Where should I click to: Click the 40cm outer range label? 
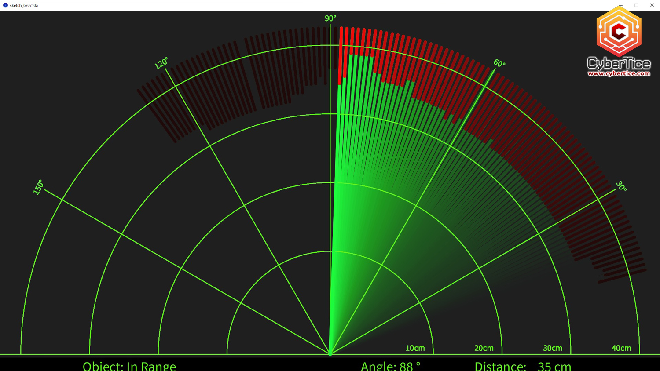(621, 348)
